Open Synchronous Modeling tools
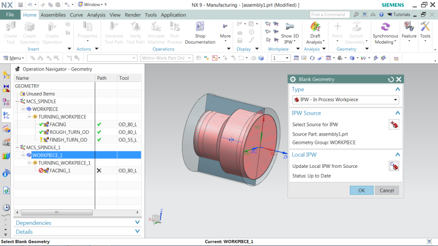 (385, 33)
